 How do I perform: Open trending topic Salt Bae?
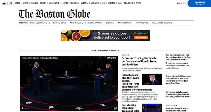point(110,23)
